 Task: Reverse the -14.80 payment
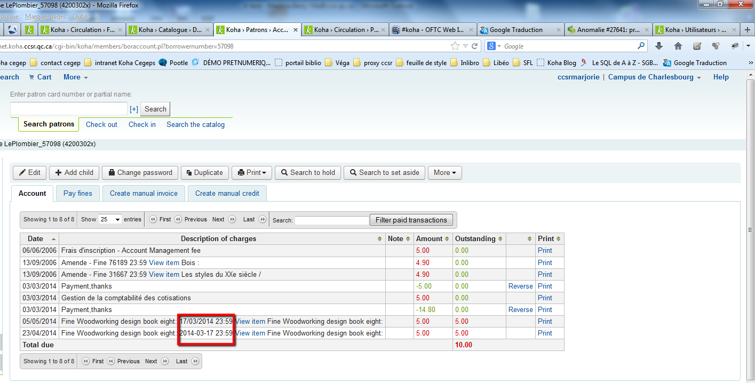[520, 310]
